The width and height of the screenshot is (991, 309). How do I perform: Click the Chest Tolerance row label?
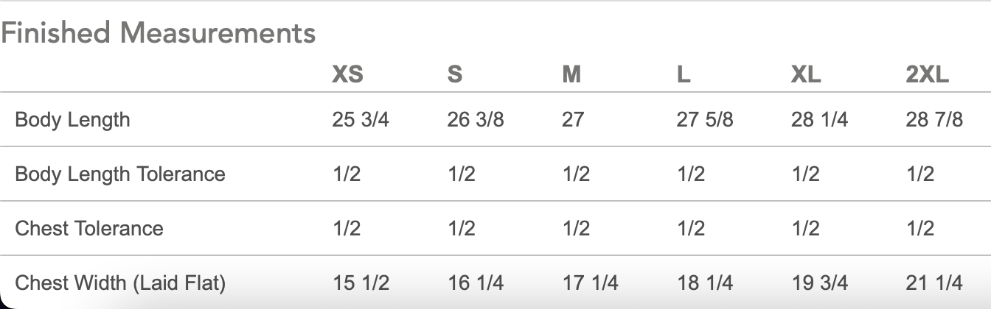89,228
